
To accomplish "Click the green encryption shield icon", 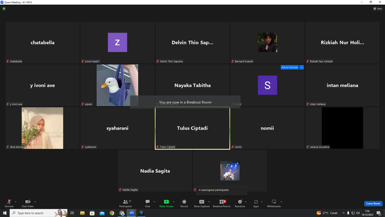I will [4, 8].
